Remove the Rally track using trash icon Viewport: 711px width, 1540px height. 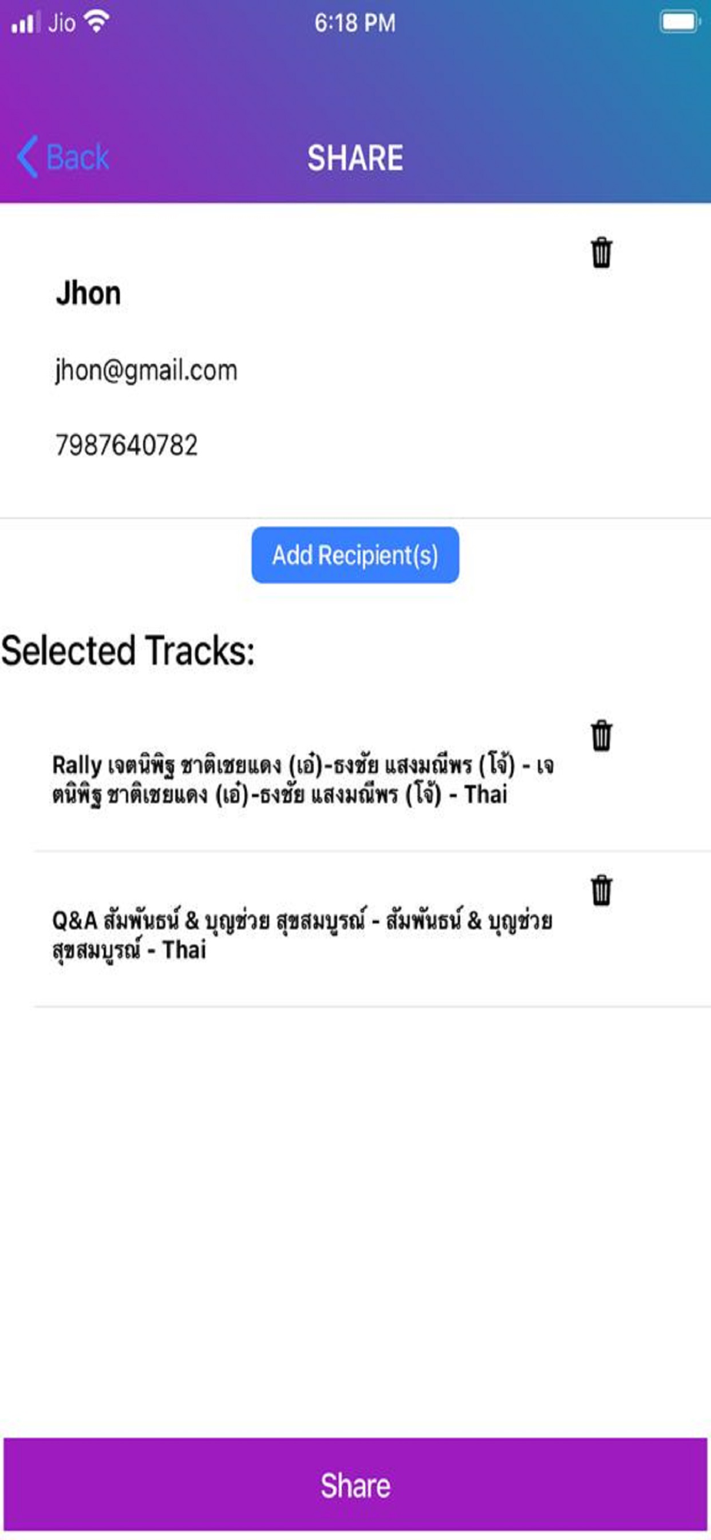click(601, 735)
